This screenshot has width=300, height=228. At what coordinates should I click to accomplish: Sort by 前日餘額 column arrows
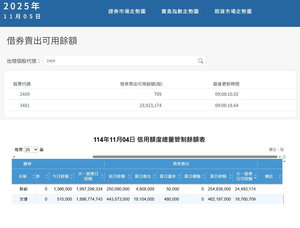129,176
